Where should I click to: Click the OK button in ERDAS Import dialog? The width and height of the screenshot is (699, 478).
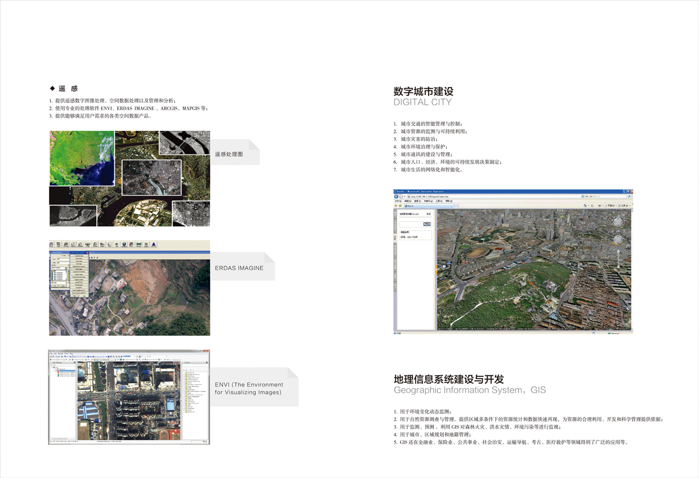[54, 285]
